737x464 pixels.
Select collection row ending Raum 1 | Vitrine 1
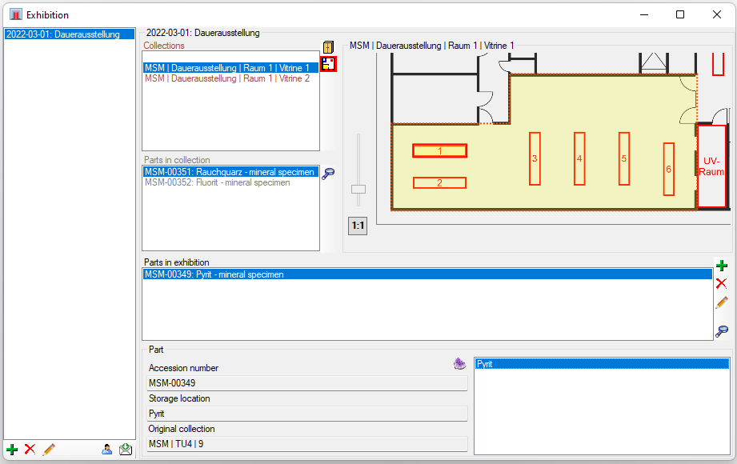(230, 68)
